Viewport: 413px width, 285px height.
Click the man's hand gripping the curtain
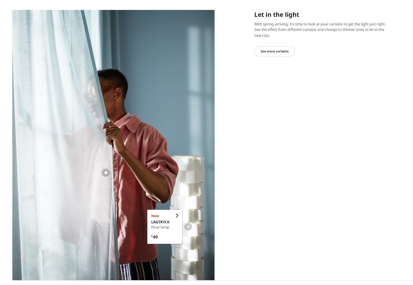(x=114, y=137)
